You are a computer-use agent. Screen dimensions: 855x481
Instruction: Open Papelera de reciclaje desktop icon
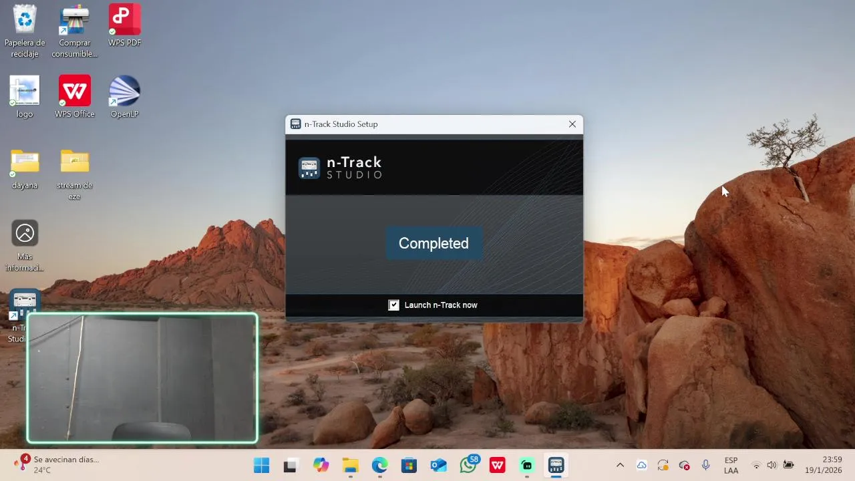pos(25,31)
